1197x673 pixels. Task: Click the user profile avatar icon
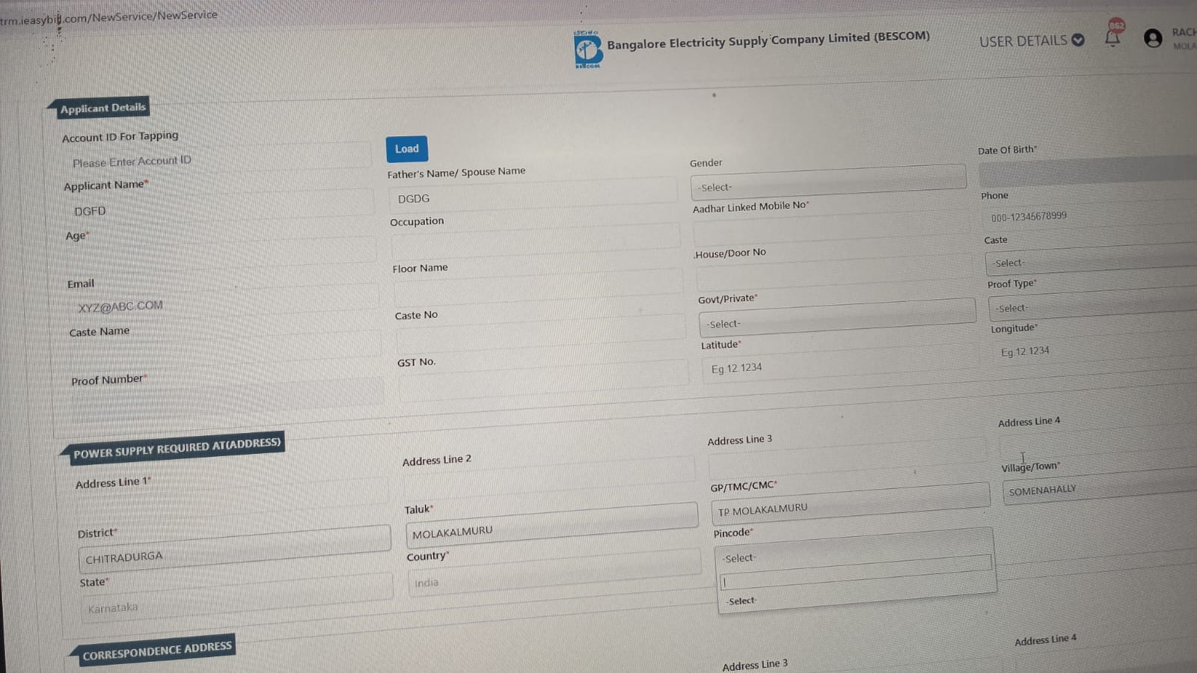tap(1153, 38)
